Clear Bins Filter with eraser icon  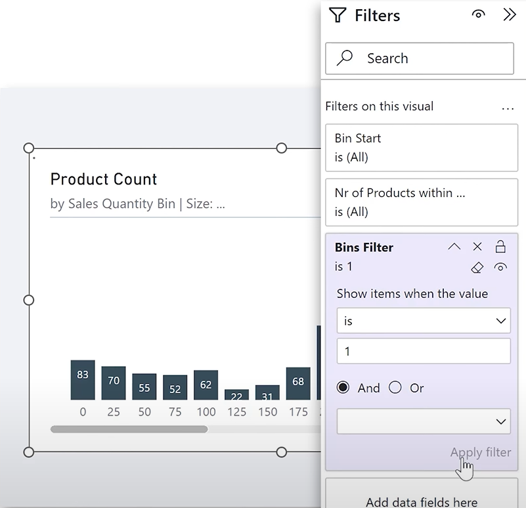click(477, 267)
